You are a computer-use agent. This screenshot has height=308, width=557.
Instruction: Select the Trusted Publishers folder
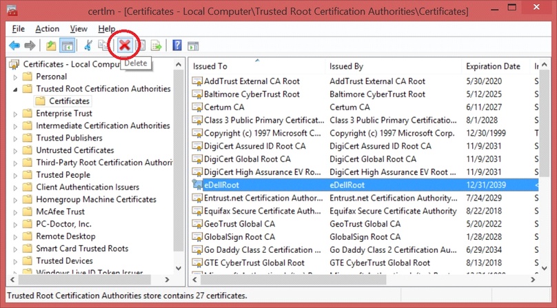(68, 138)
